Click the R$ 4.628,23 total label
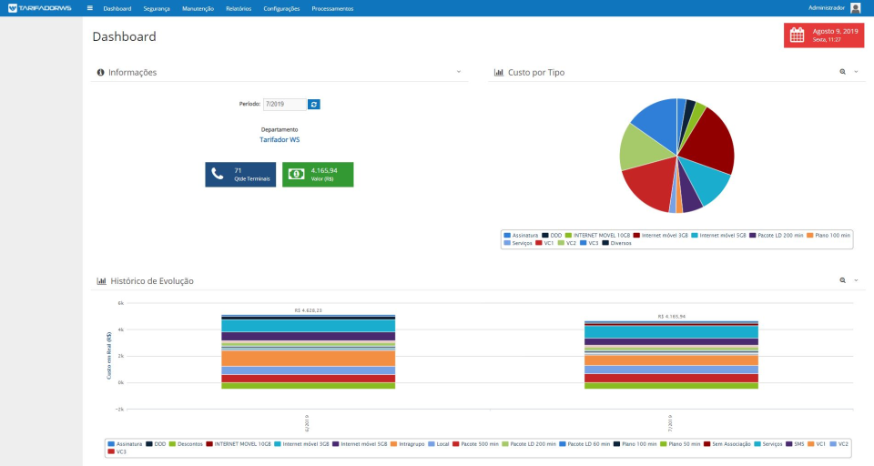The height and width of the screenshot is (466, 874). click(309, 310)
